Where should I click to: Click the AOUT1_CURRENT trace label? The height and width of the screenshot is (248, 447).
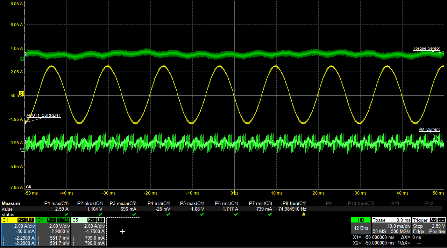43,115
